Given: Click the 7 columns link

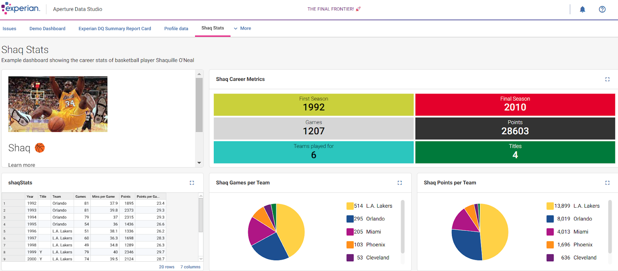Looking at the screenshot, I should coord(190,267).
